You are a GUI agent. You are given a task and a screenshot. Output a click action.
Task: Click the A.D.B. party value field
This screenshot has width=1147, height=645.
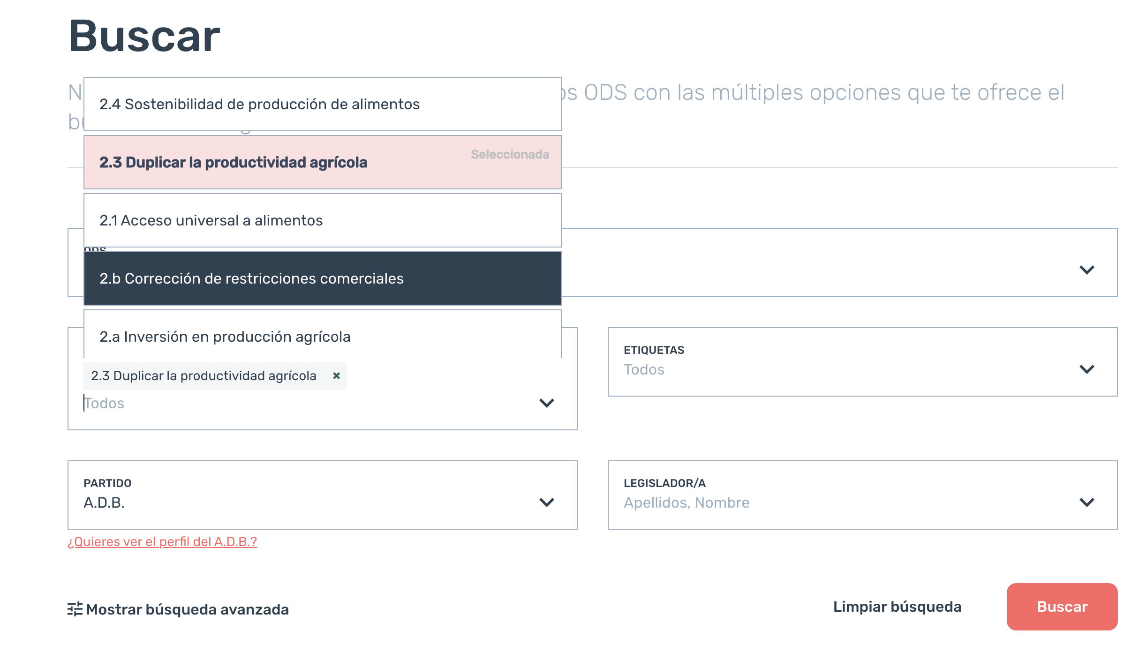pyautogui.click(x=323, y=495)
